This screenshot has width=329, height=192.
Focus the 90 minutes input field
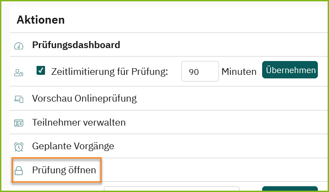pyautogui.click(x=200, y=71)
